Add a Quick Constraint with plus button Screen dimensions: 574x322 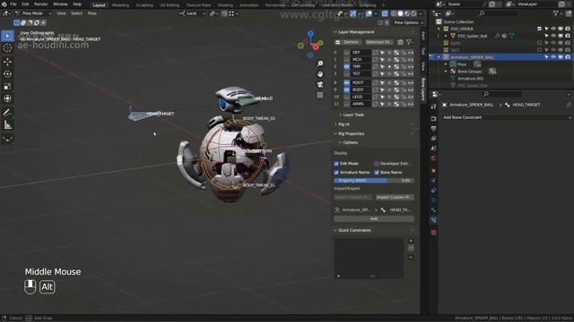click(x=411, y=241)
